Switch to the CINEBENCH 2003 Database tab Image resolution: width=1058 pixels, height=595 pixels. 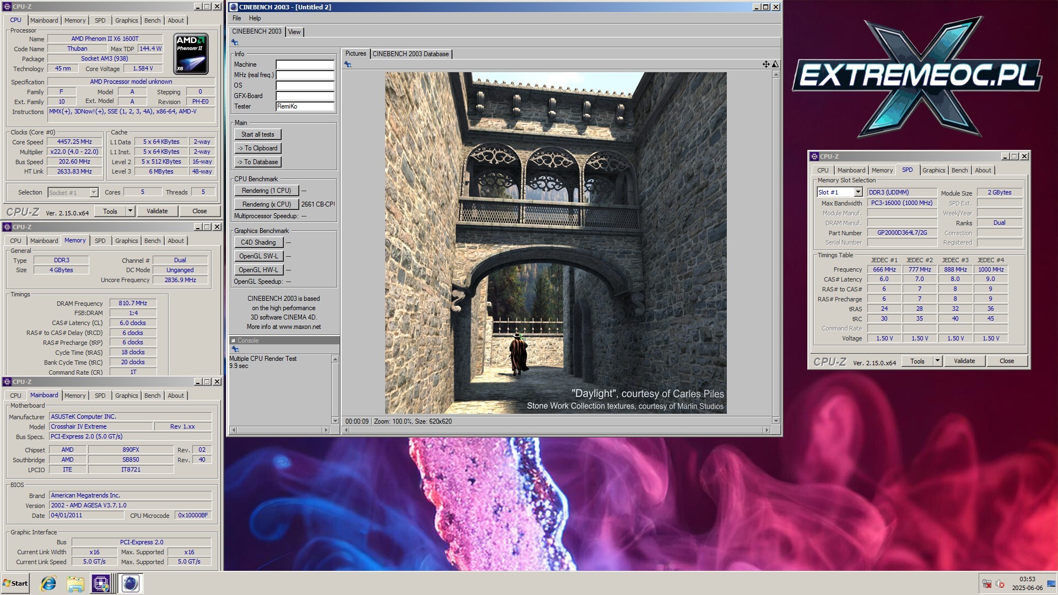point(411,54)
